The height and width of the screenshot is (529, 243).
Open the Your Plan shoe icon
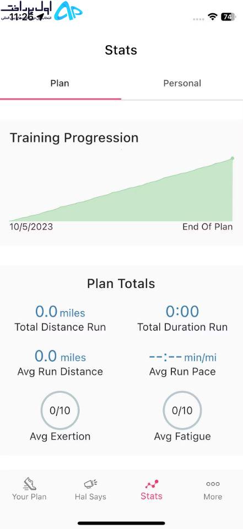(30, 484)
